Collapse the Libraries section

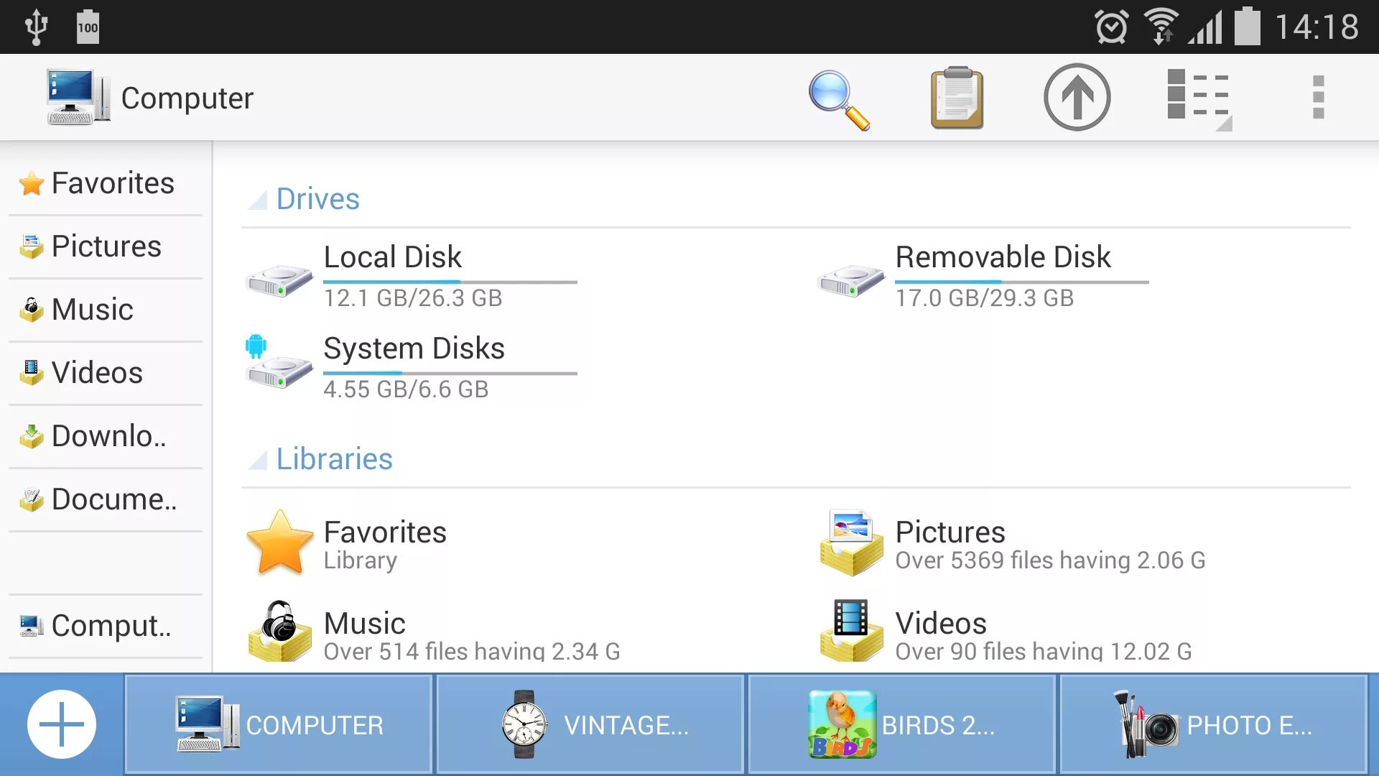(256, 460)
